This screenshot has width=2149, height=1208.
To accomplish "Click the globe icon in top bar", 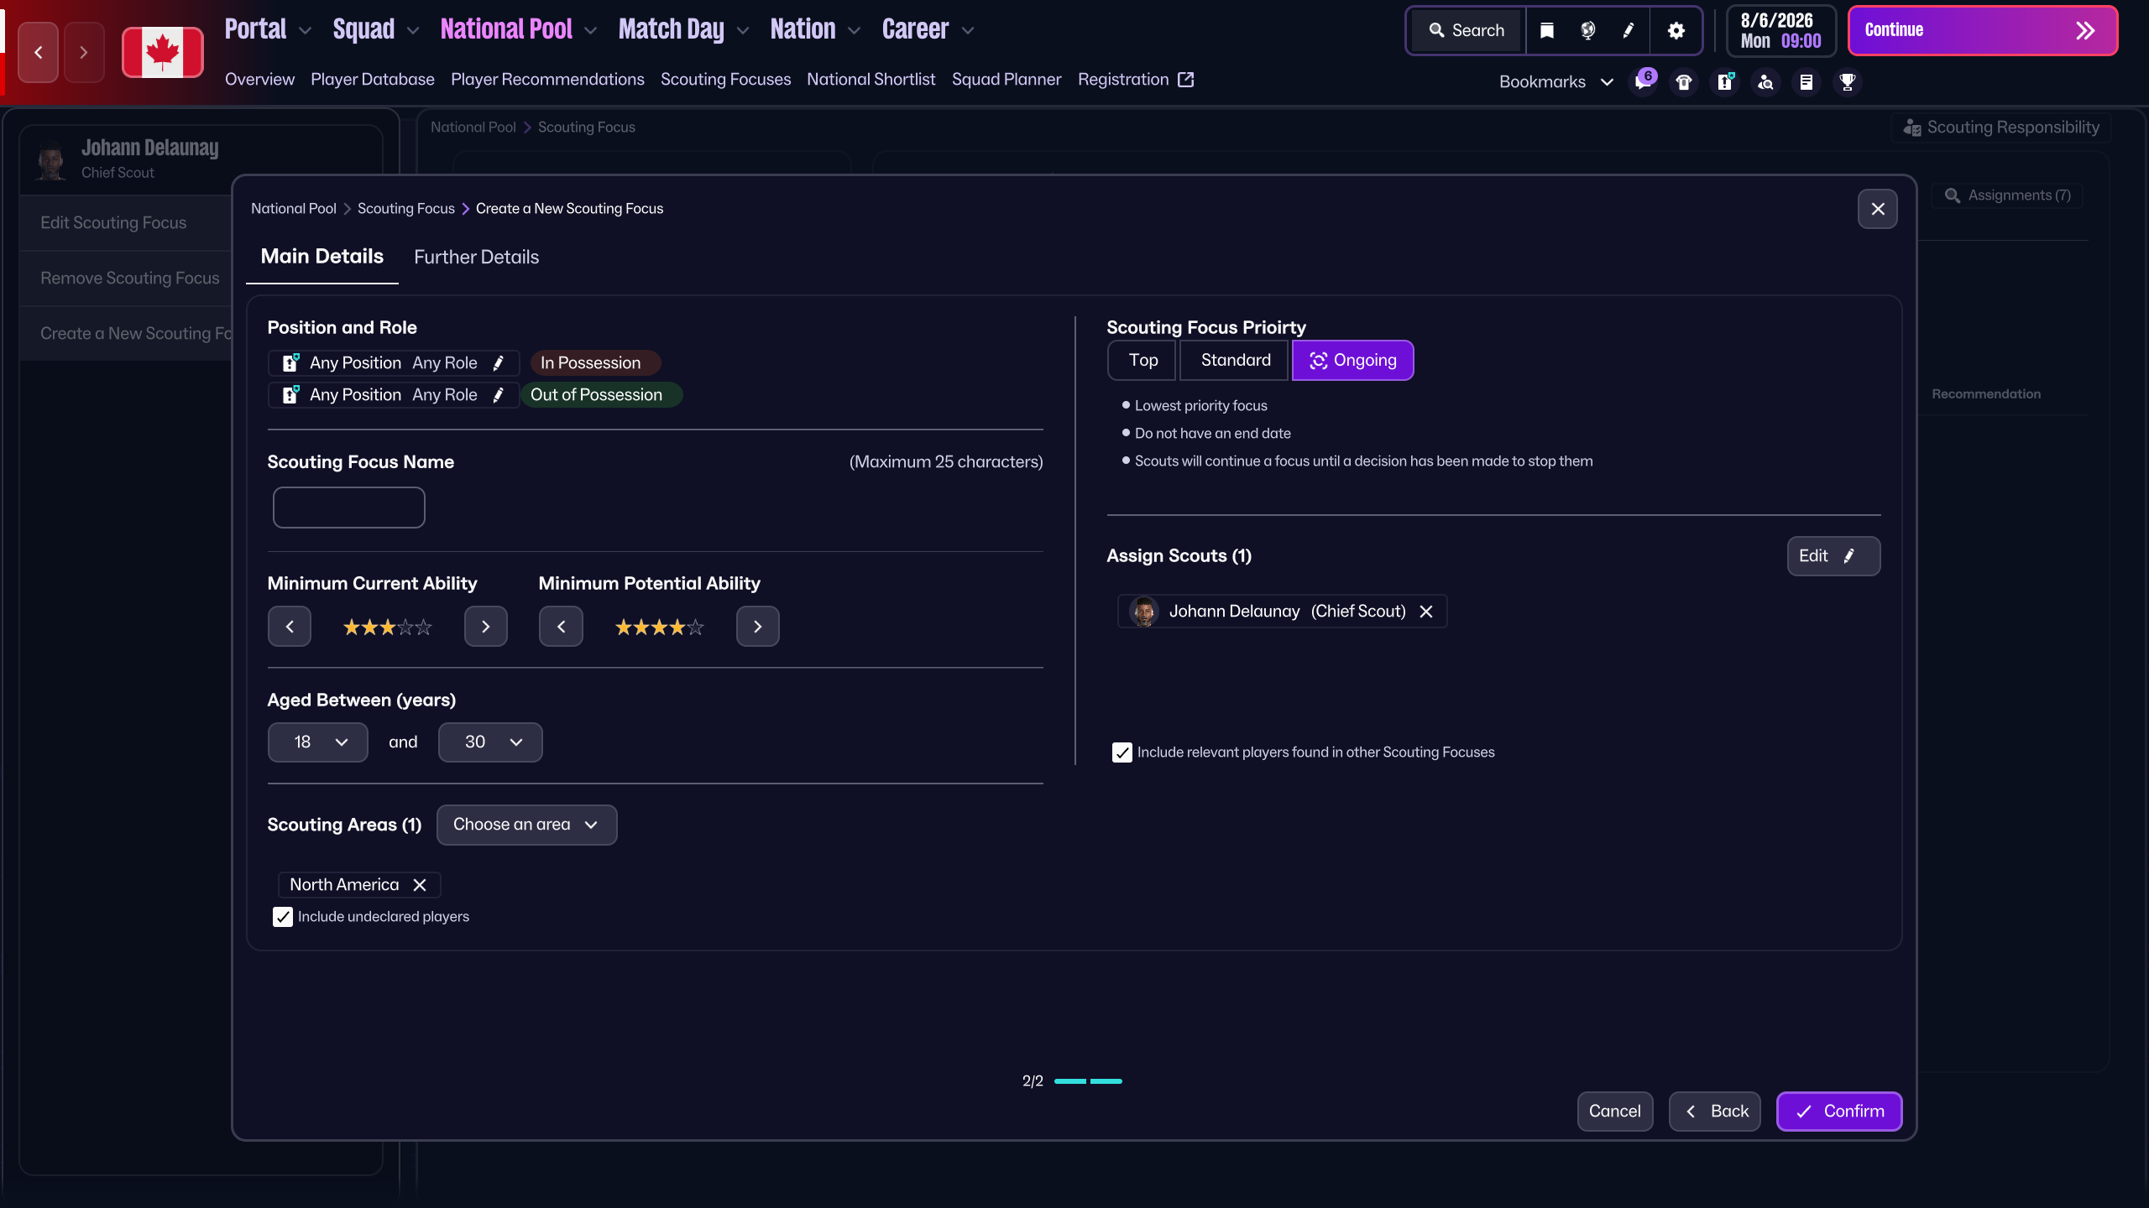I will coord(1587,30).
